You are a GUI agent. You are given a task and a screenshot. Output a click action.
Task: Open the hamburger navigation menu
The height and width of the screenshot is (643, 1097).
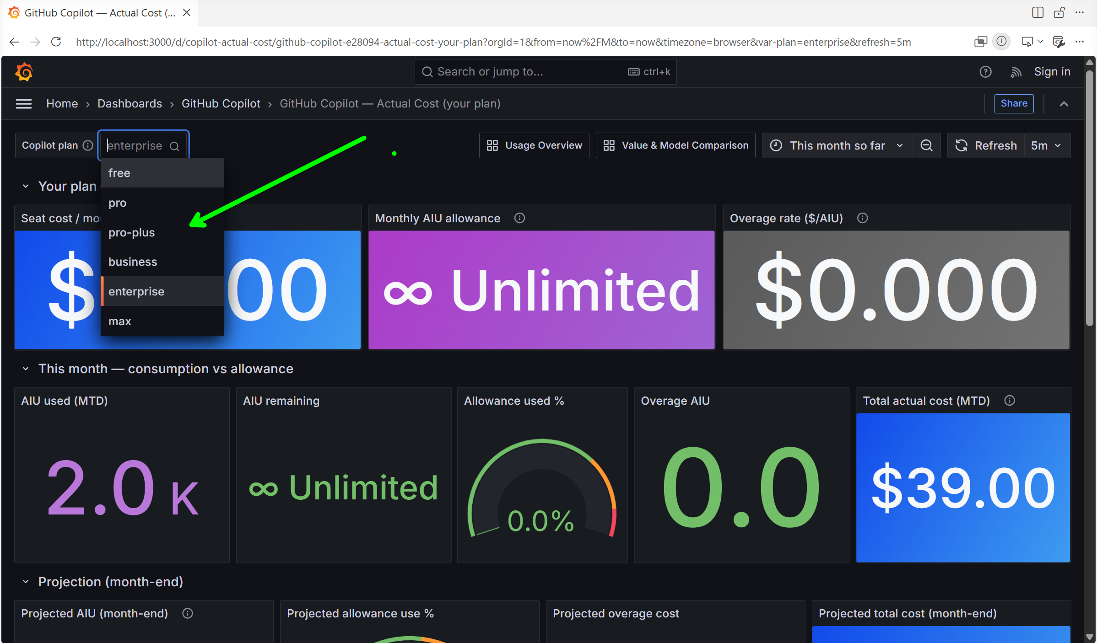[24, 104]
